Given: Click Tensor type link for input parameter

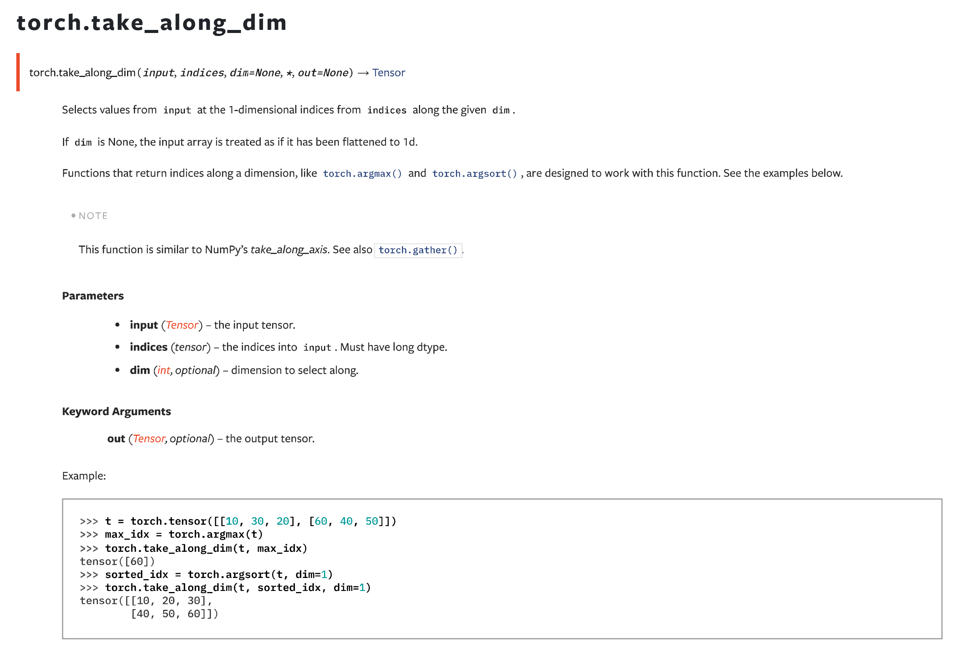Looking at the screenshot, I should coord(182,325).
